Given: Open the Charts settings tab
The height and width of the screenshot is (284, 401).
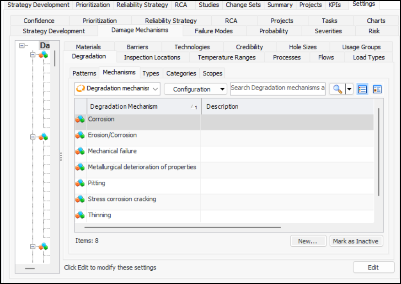Looking at the screenshot, I should [376, 21].
